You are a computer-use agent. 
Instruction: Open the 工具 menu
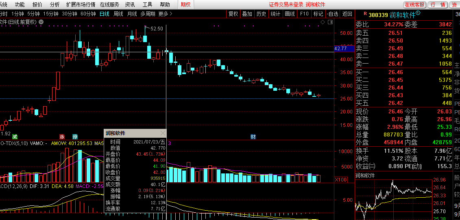click(x=147, y=5)
